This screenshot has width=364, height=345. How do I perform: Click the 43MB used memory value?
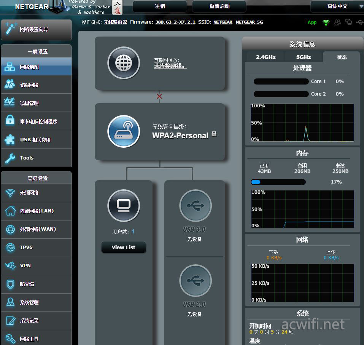tap(264, 171)
